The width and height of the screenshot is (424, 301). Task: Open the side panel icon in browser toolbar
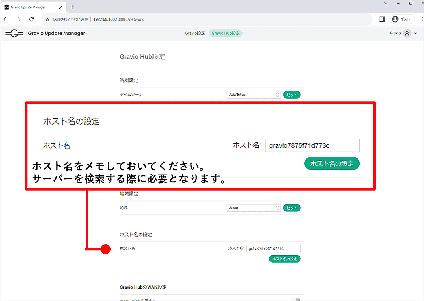(382, 19)
